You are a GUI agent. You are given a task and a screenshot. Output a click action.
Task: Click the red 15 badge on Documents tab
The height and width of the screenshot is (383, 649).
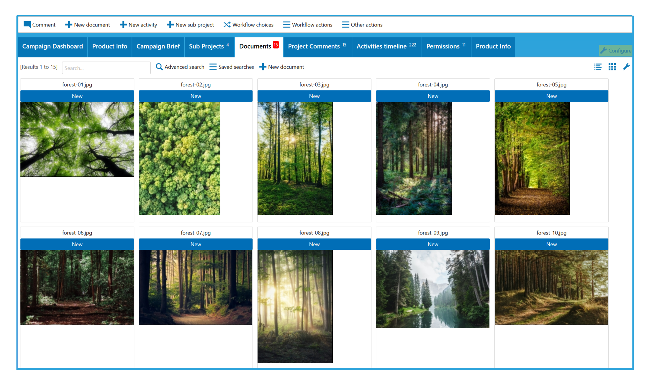click(276, 44)
